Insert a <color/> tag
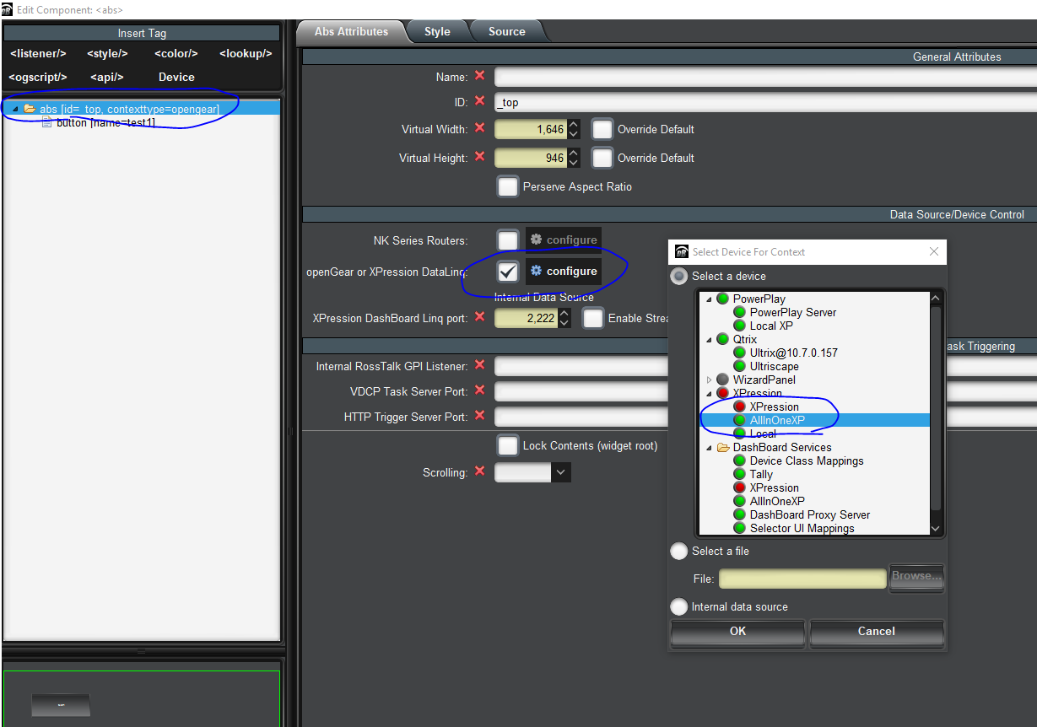The height and width of the screenshot is (727, 1037). 176,53
